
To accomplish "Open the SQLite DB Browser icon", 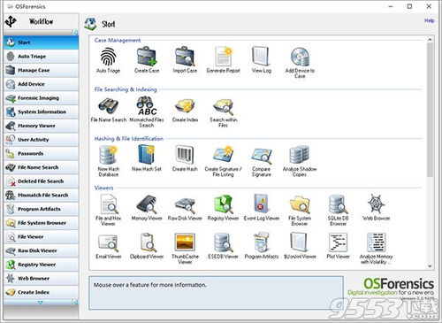I will (x=338, y=204).
